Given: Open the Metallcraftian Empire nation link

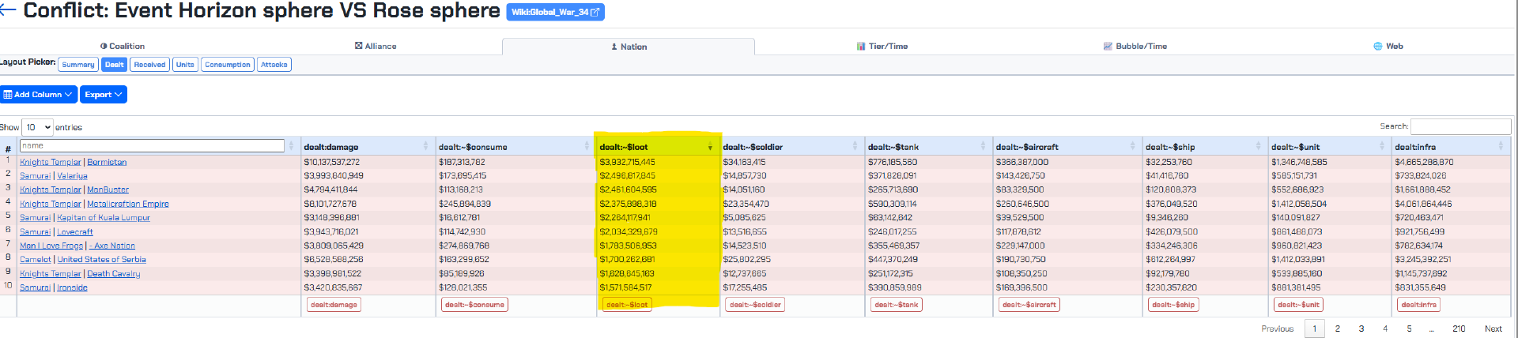Looking at the screenshot, I should click(128, 204).
